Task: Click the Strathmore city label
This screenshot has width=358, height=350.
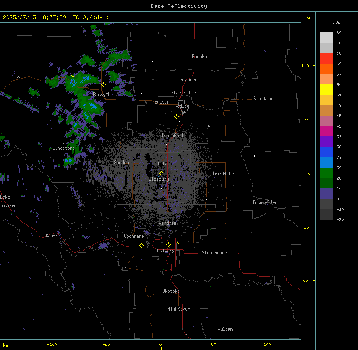Action: point(214,253)
